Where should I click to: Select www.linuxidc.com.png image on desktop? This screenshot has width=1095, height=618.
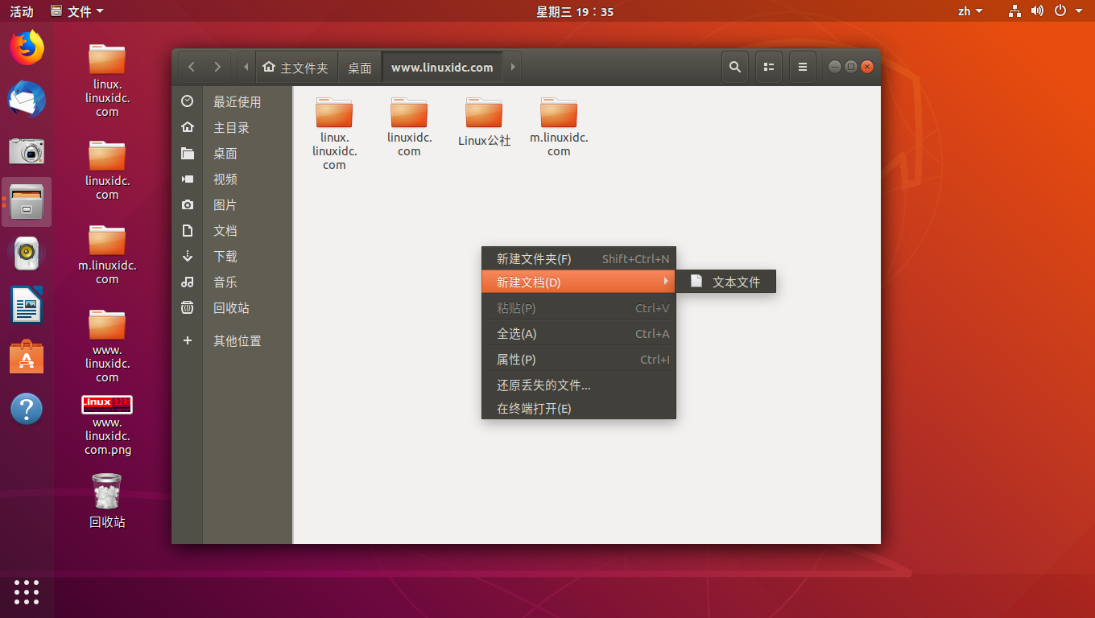[107, 425]
